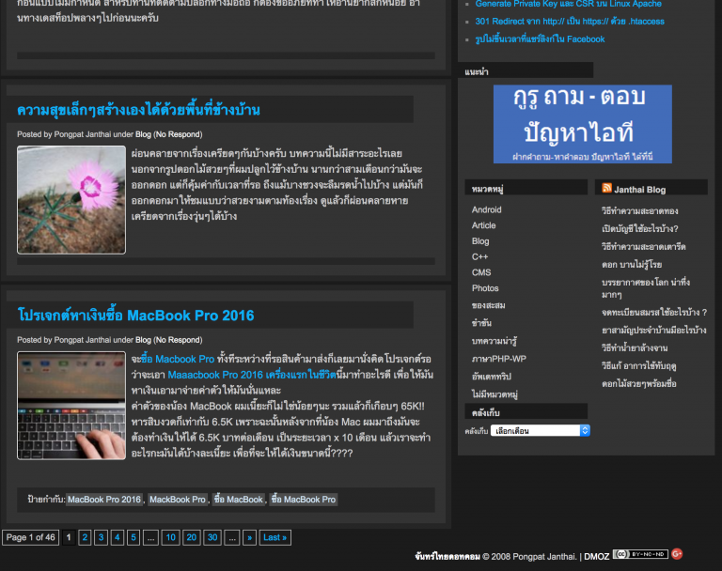Image resolution: width=722 pixels, height=571 pixels.
Task: Click Maaacbook Pro 2016 เครื่องแรกในชีวิต inline link
Action: (252, 375)
